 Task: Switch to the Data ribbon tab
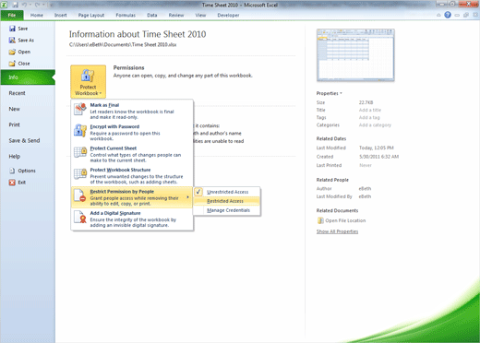152,15
